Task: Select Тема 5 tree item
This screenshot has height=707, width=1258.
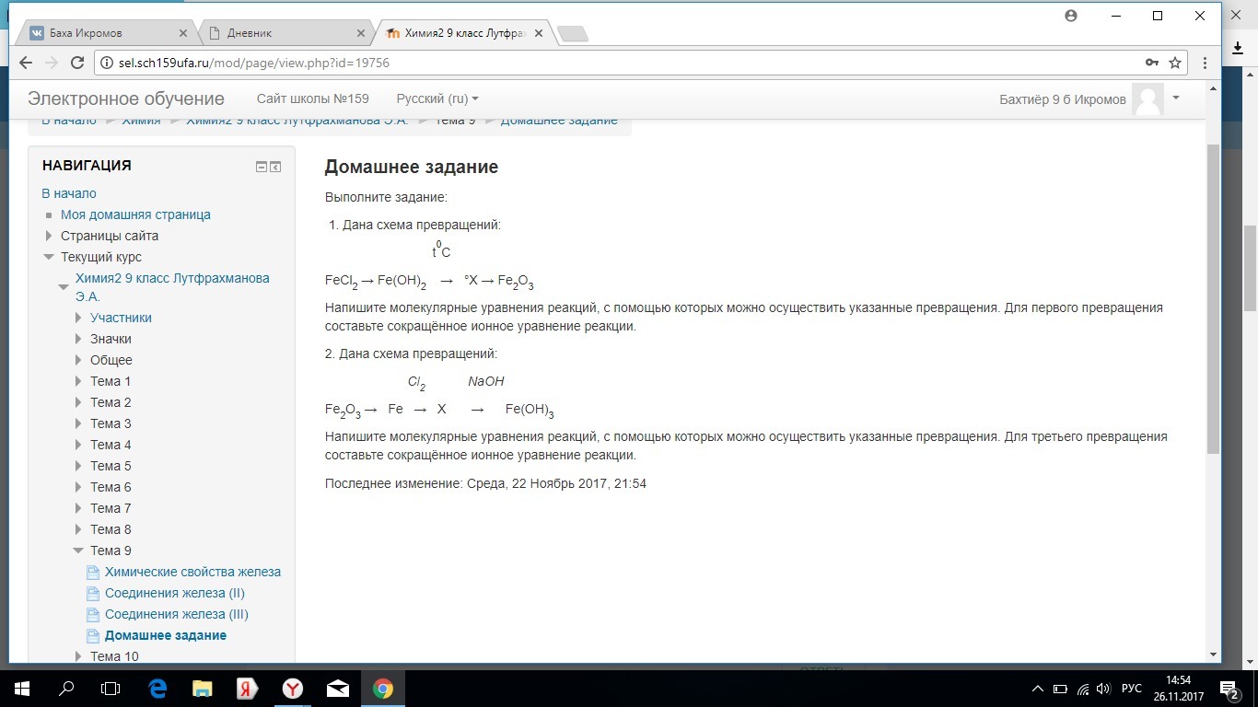Action: click(111, 466)
